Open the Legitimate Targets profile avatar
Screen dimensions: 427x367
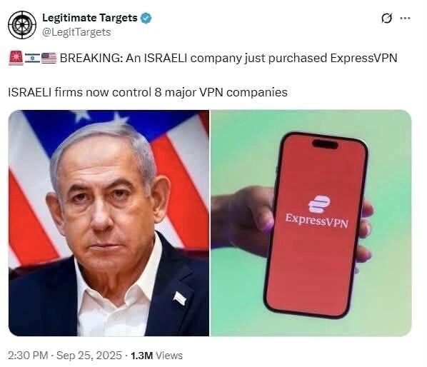[22, 25]
